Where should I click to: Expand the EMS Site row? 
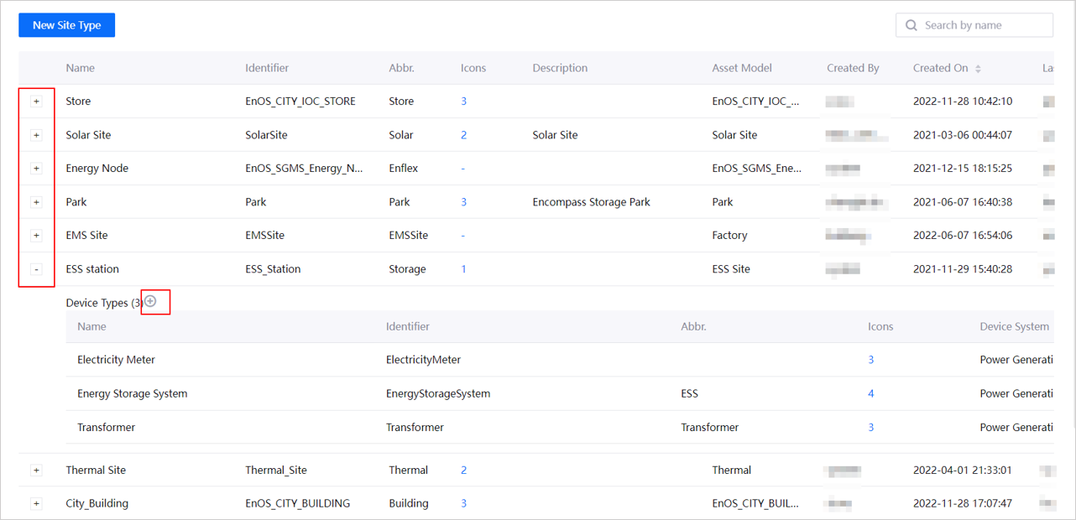pos(36,236)
